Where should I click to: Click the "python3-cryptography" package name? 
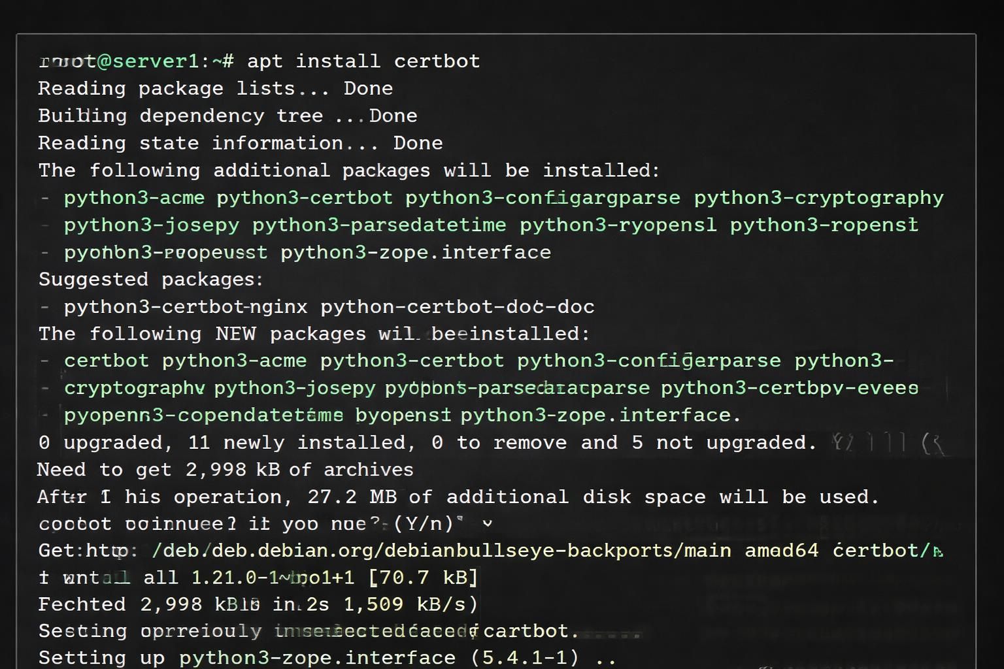(x=819, y=198)
